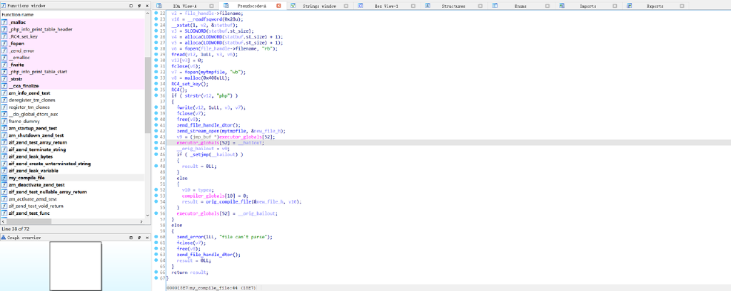The width and height of the screenshot is (731, 291).
Task: Toggle breakpoint dot on line 60
Action: coord(157,237)
